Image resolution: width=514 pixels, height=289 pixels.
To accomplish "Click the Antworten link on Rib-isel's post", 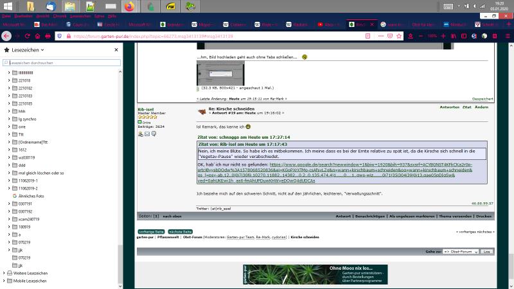I will tap(449, 107).
